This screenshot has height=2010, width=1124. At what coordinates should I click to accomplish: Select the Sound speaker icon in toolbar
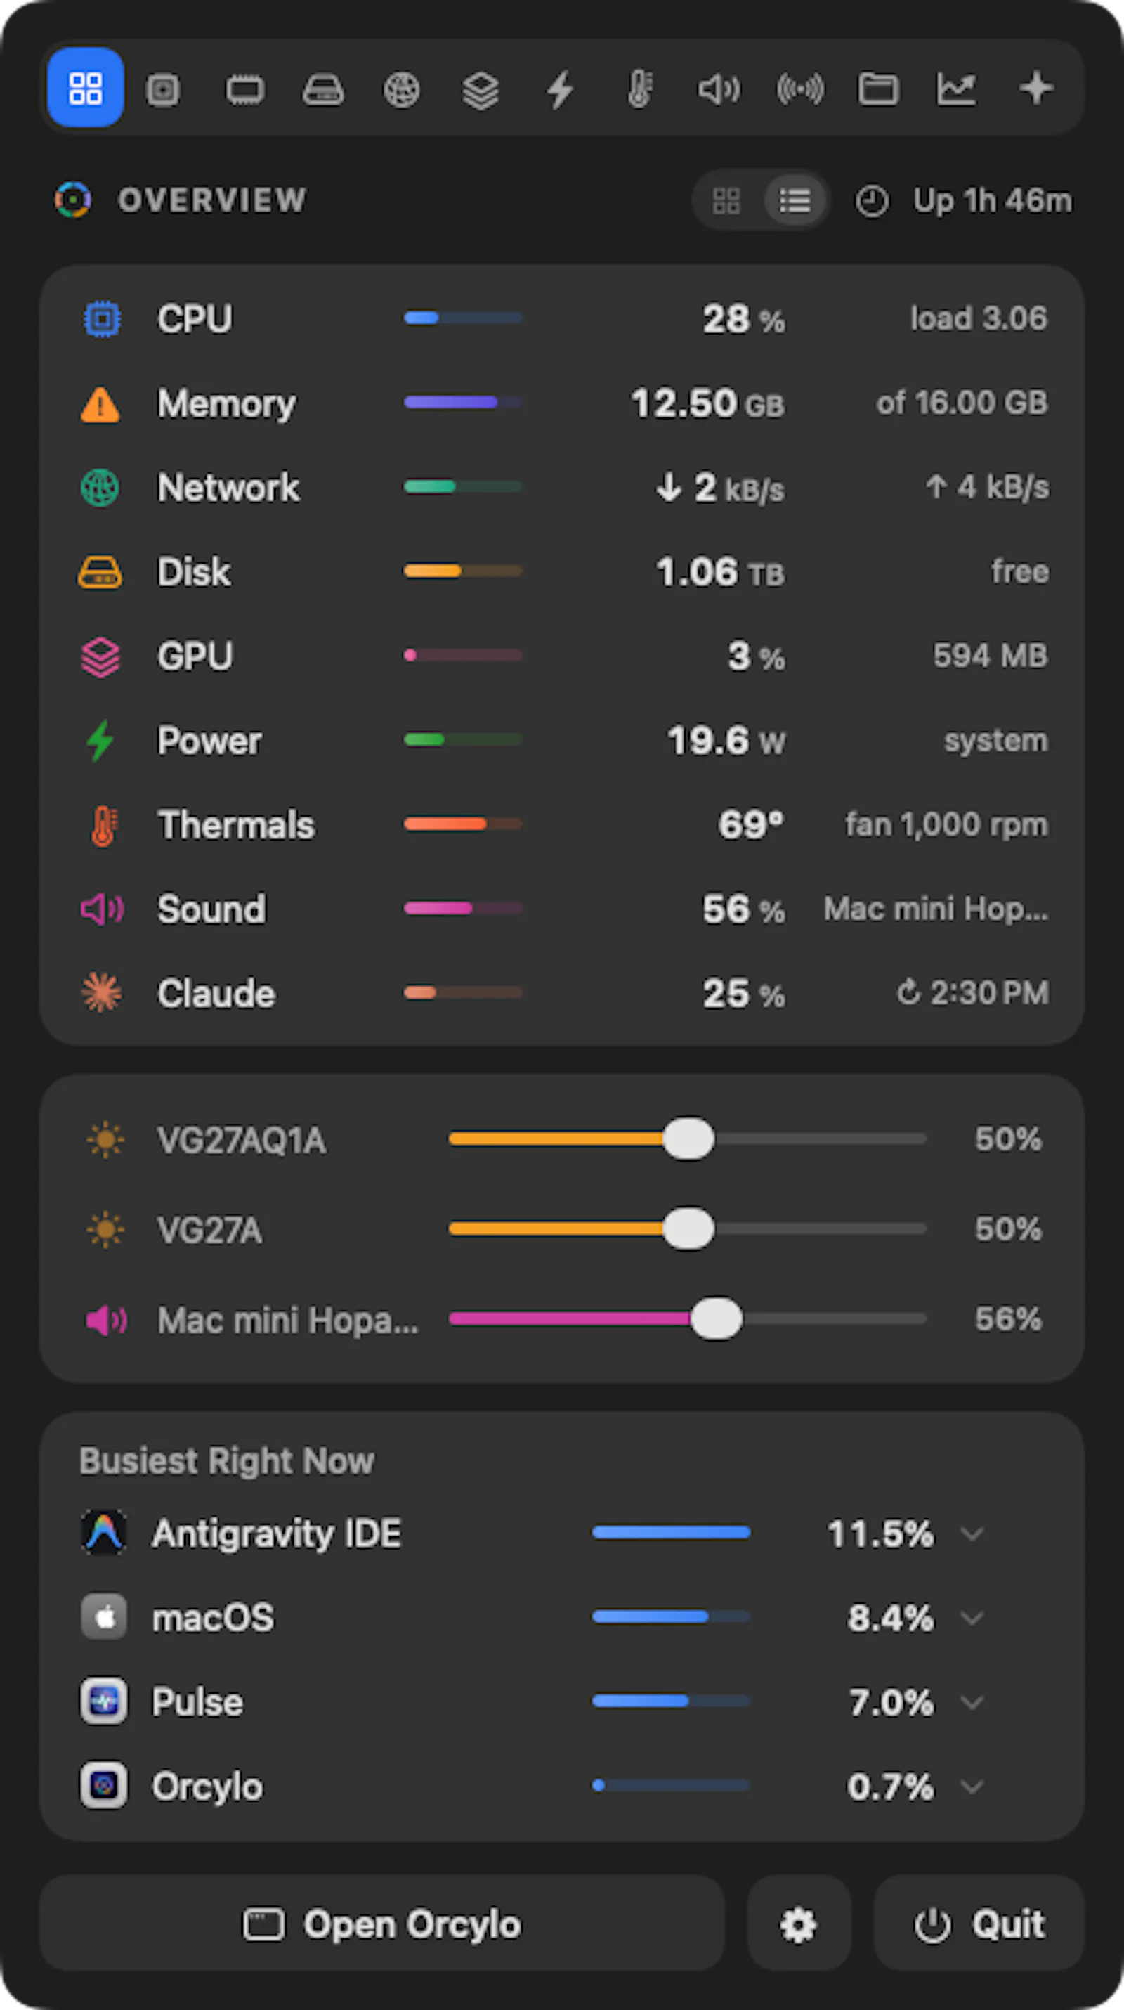719,89
